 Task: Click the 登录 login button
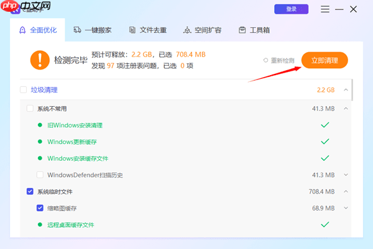[x=291, y=9]
